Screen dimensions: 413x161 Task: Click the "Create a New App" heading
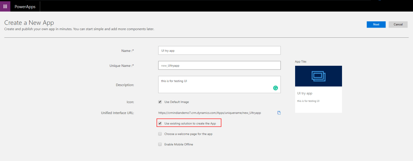32,22
